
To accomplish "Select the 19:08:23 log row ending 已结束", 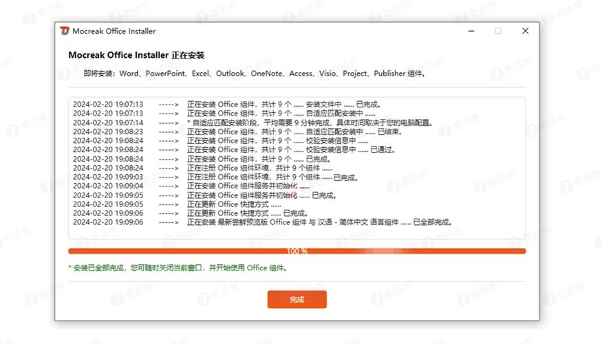I will (x=237, y=131).
